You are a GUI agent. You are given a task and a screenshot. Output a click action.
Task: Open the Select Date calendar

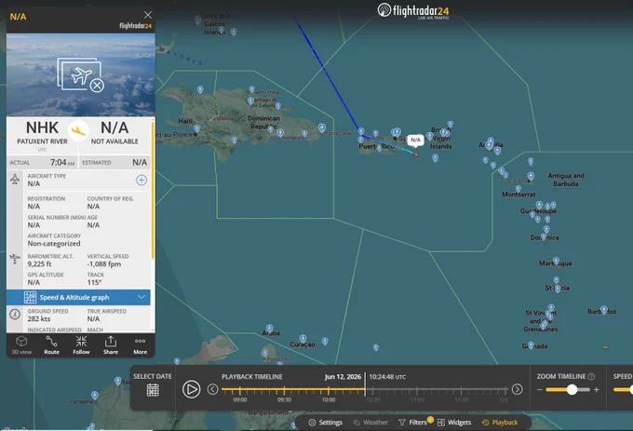click(153, 390)
